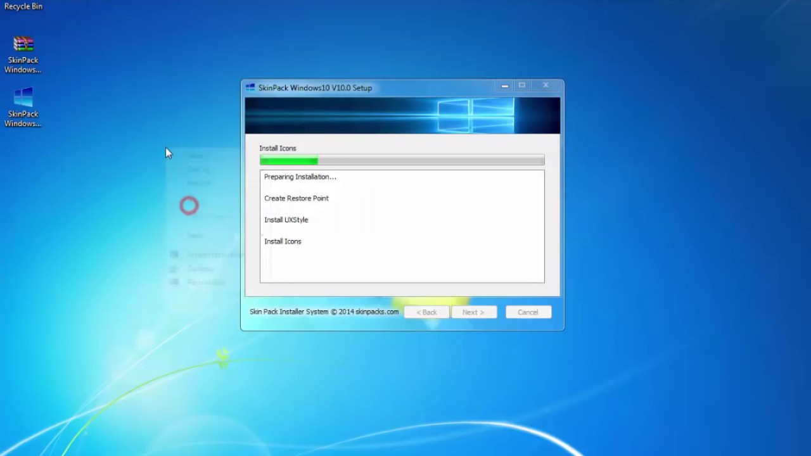
Task: Click the Install Icons progress bar
Action: coord(402,160)
